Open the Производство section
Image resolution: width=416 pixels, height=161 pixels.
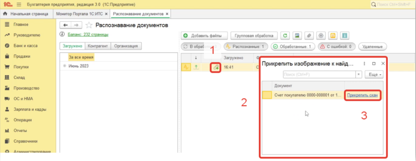point(26,88)
